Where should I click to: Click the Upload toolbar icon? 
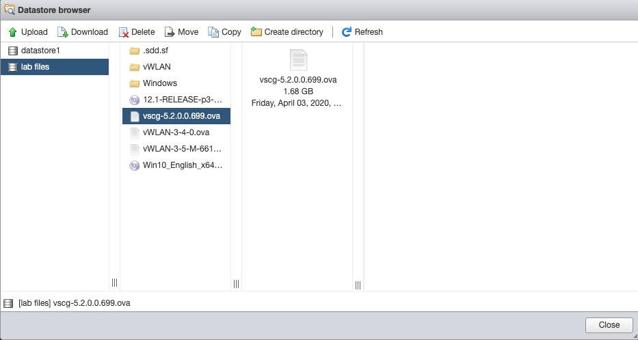click(12, 32)
